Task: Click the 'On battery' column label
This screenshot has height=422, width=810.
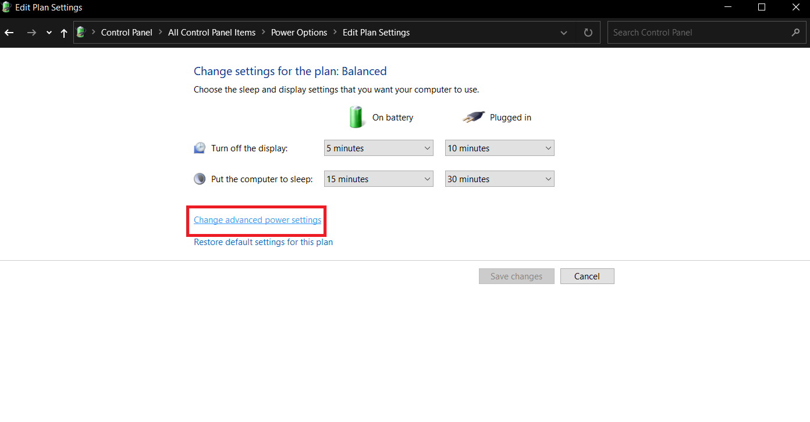Action: pos(393,118)
